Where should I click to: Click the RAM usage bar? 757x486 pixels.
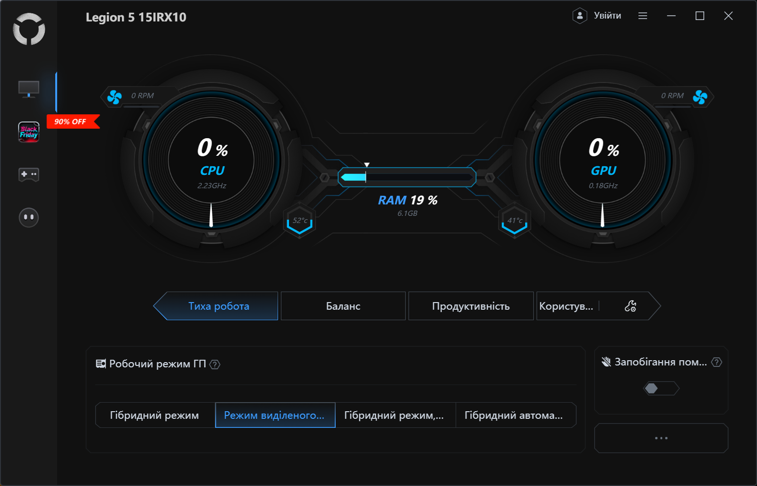(x=407, y=177)
